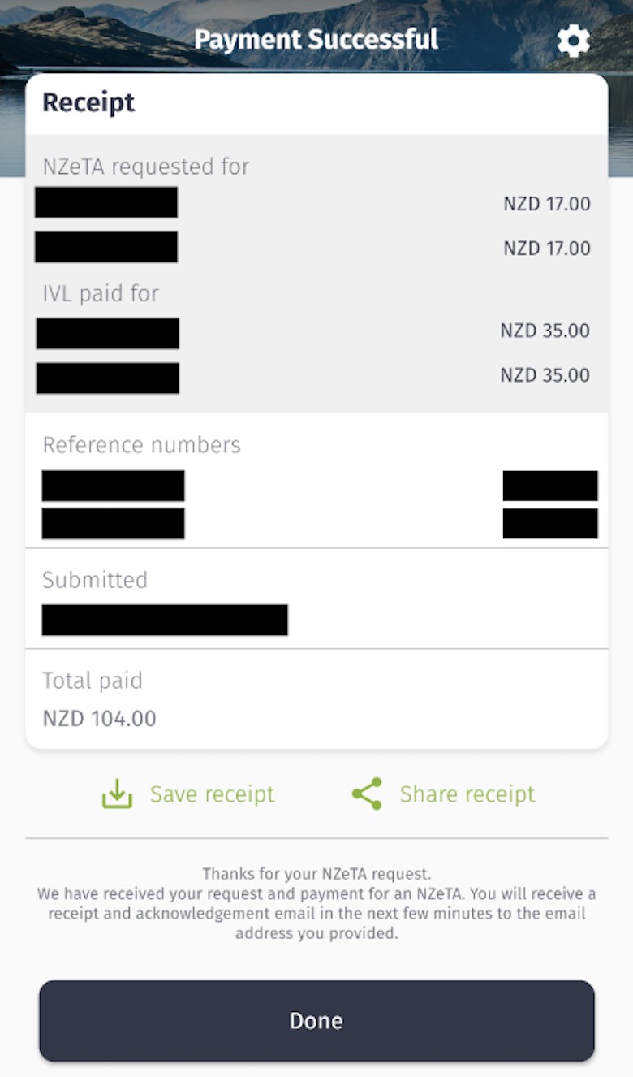Open settings via the gear icon
The height and width of the screenshot is (1077, 633).
click(574, 41)
